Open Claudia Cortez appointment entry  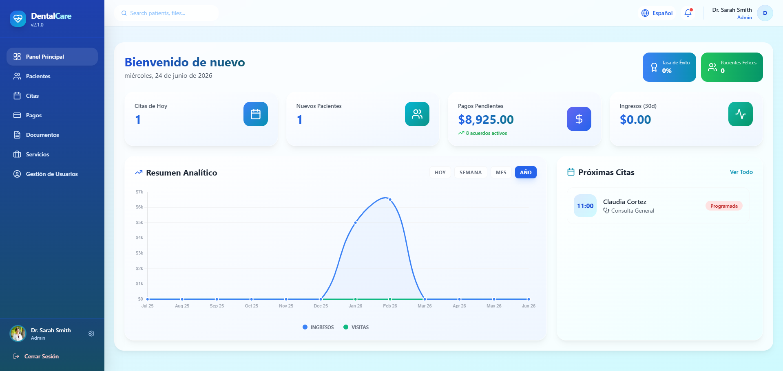(658, 206)
